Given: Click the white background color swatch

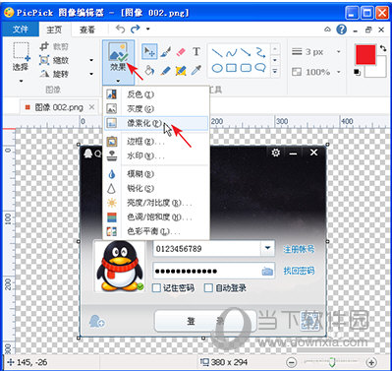Looking at the screenshot, I should [380, 71].
